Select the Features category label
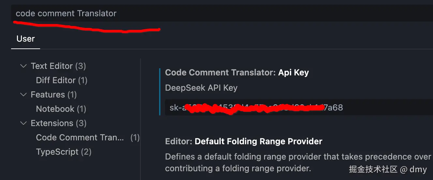The width and height of the screenshot is (433, 180). [x=48, y=95]
